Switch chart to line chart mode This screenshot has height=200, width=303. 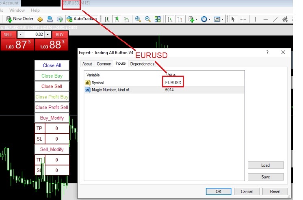[x=126, y=19]
